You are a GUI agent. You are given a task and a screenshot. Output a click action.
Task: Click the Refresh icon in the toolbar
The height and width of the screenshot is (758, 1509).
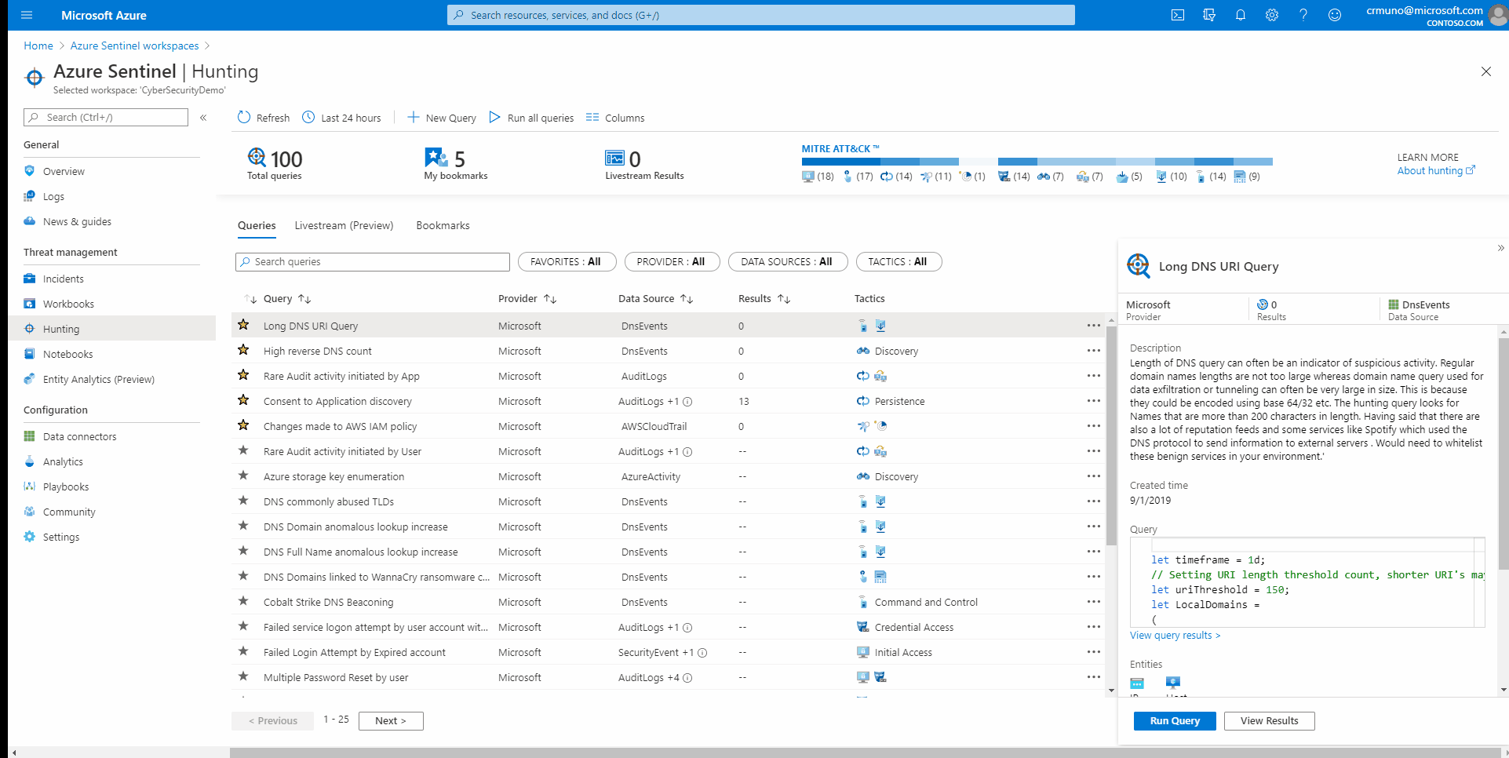(244, 117)
